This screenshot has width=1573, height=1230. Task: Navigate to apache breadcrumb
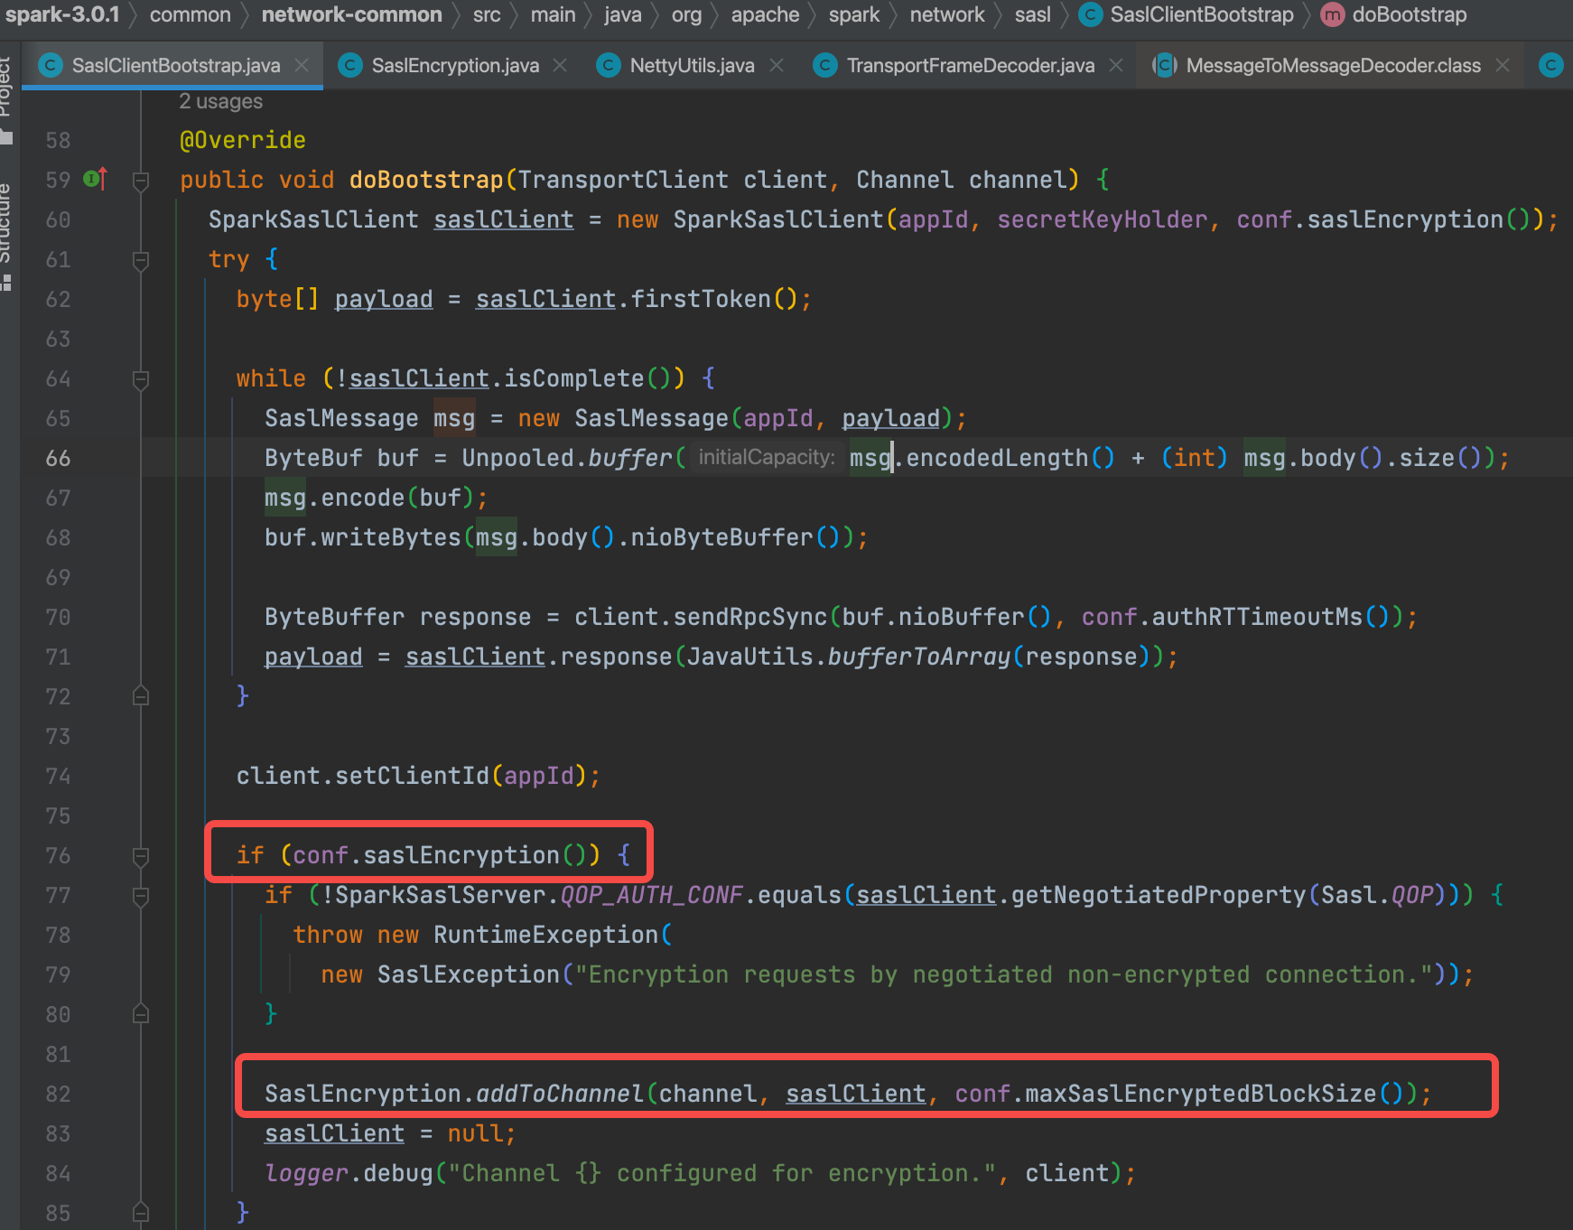765,14
